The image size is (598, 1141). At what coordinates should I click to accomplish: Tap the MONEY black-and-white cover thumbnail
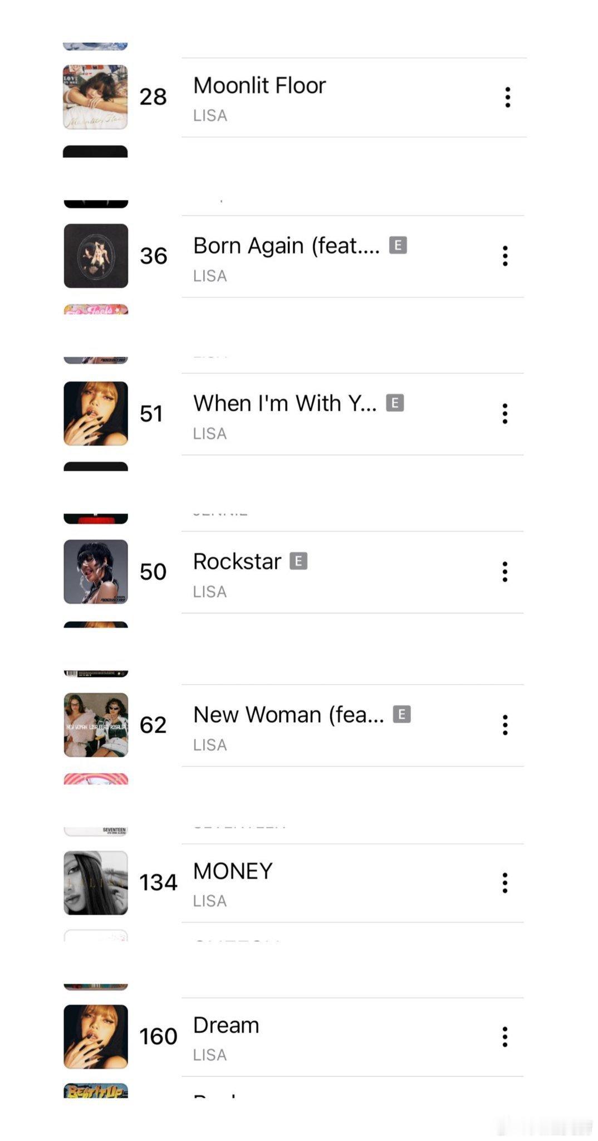pos(96,882)
